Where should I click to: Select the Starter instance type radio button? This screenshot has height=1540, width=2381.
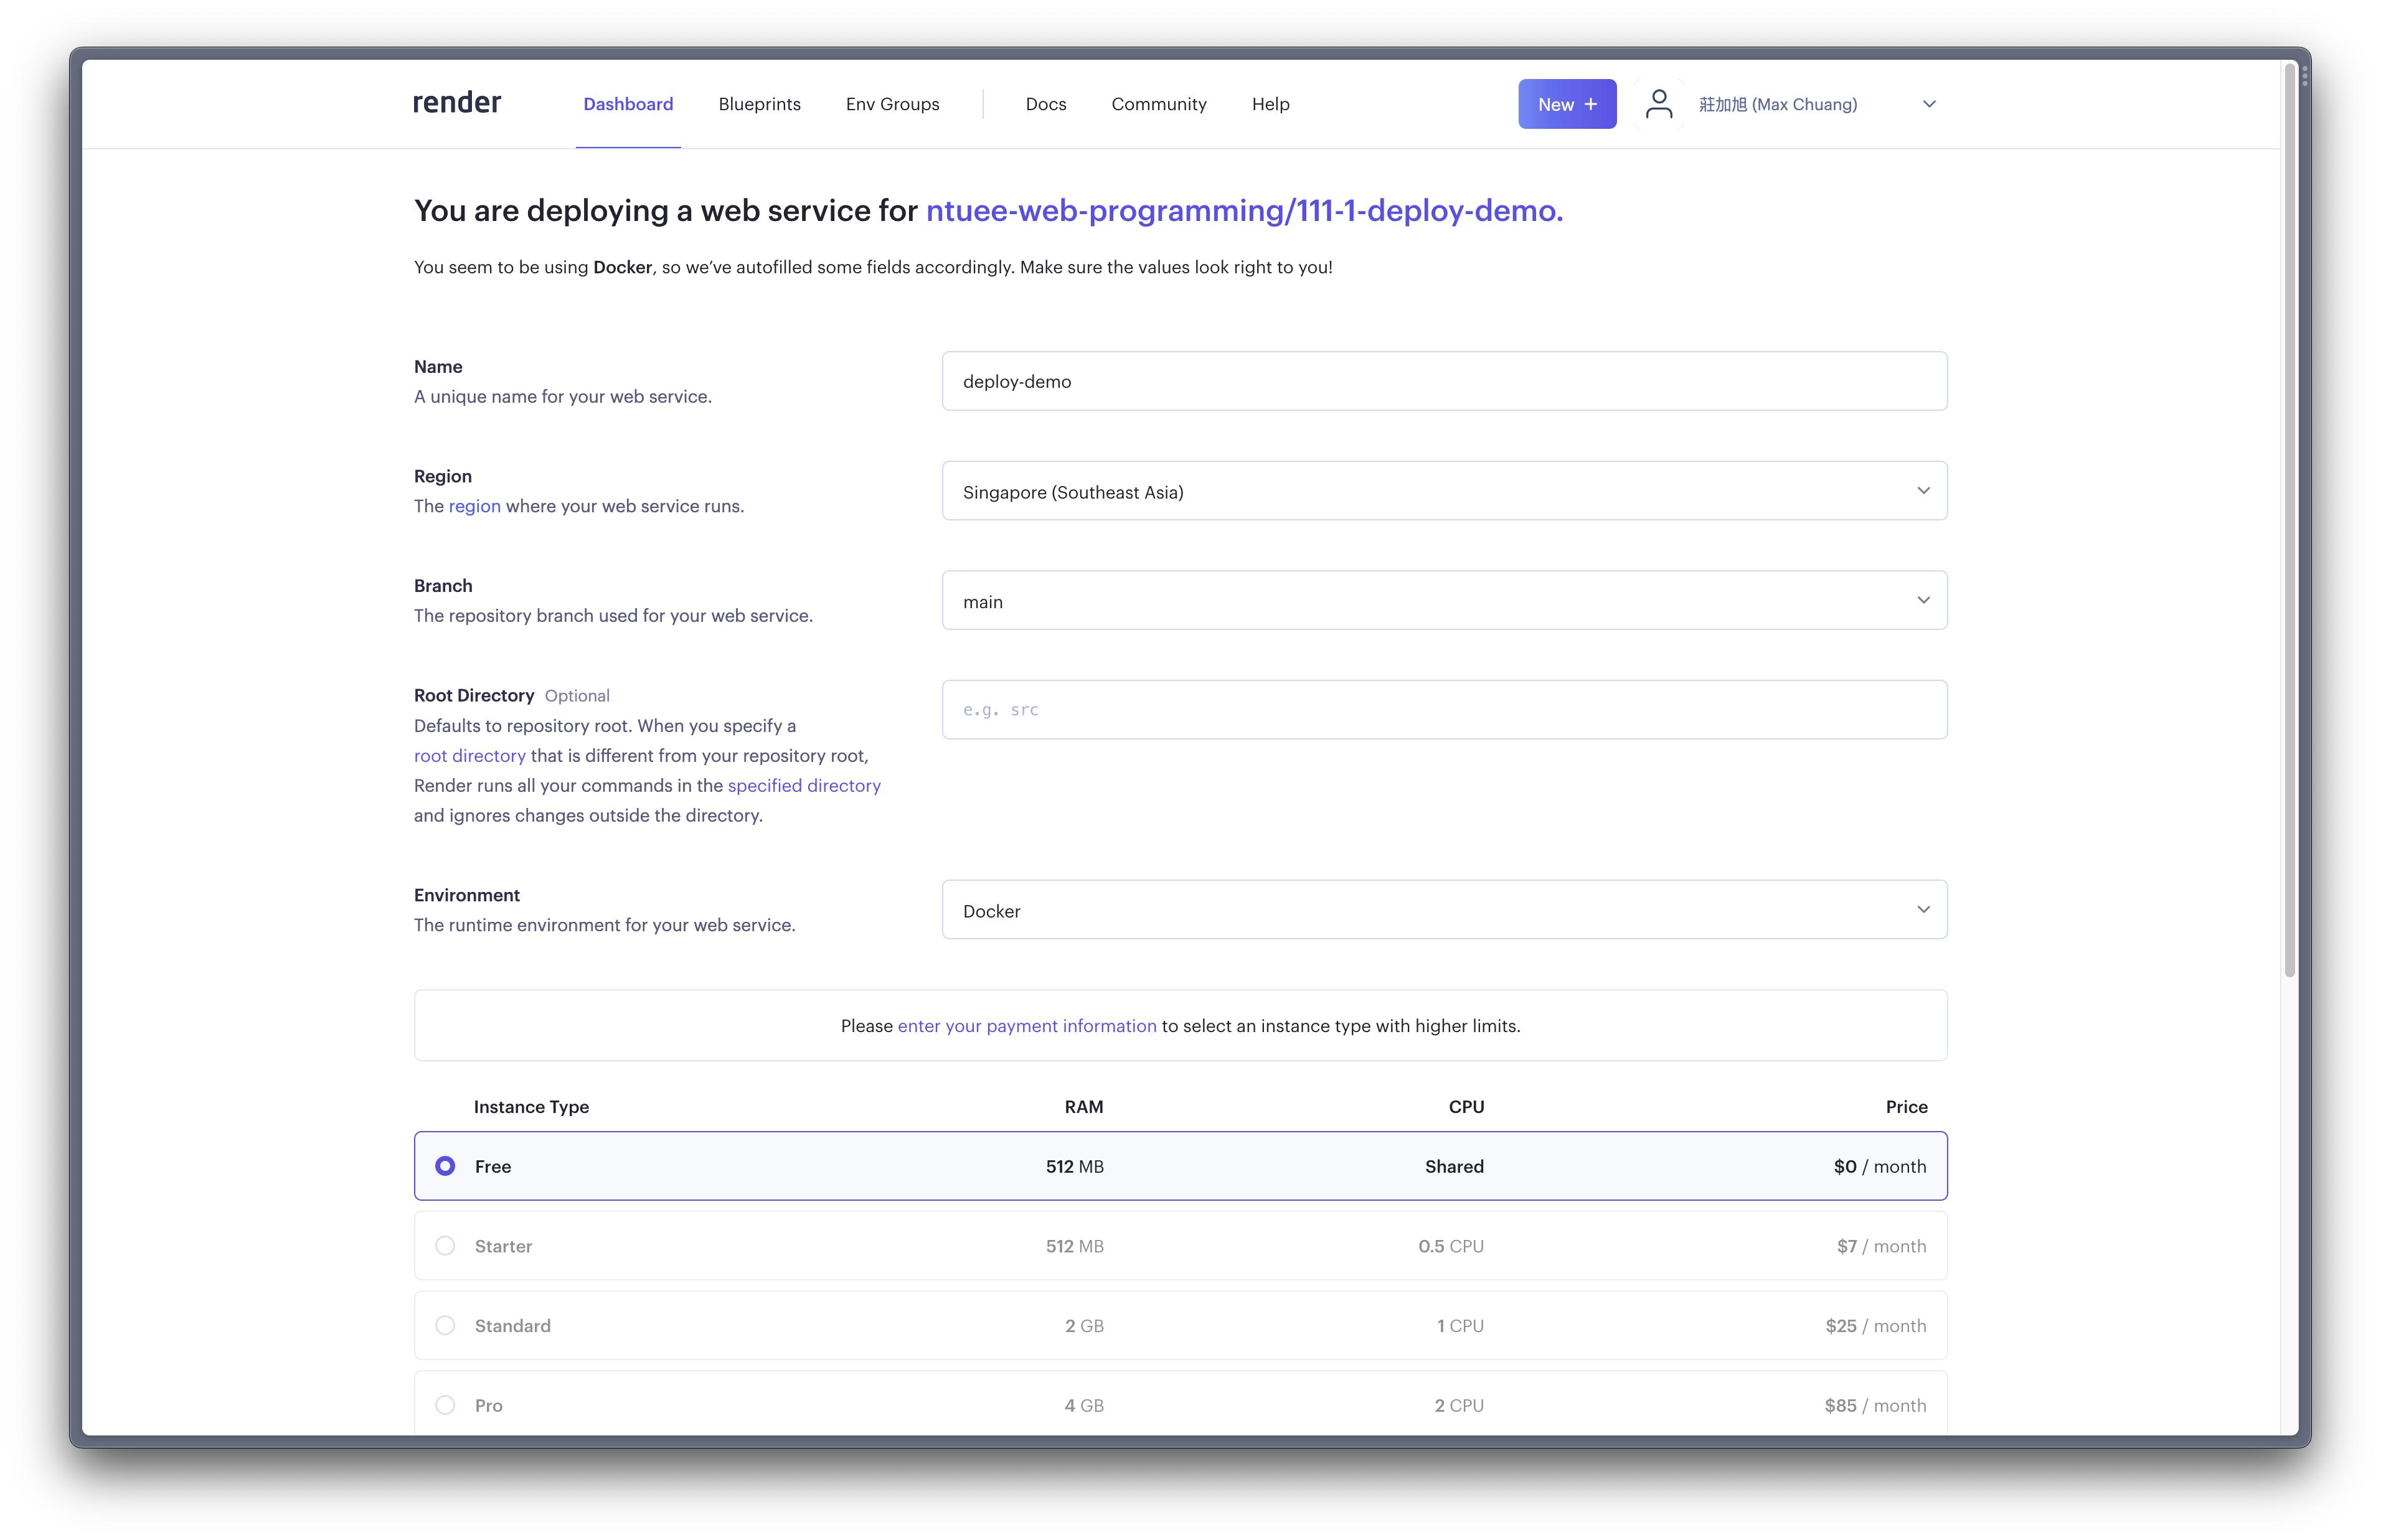pos(446,1245)
